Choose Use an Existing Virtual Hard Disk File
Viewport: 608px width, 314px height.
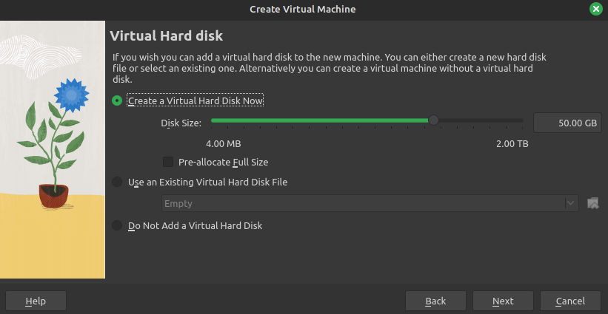(x=117, y=182)
